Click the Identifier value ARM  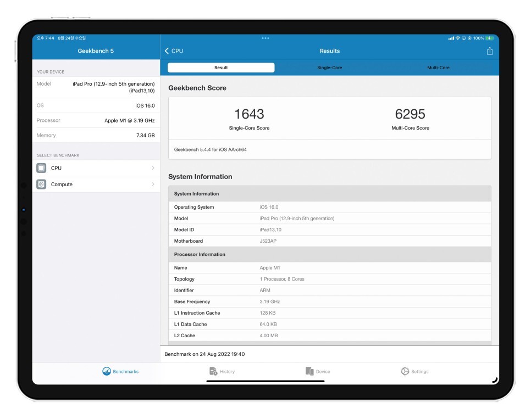(x=265, y=290)
